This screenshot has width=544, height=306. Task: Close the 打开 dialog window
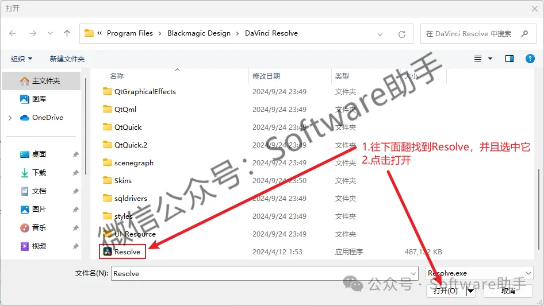tap(535, 9)
